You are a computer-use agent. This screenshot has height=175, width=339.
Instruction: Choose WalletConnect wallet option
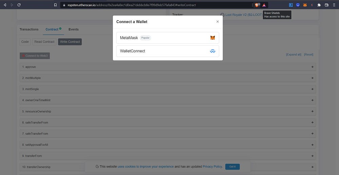click(x=168, y=51)
